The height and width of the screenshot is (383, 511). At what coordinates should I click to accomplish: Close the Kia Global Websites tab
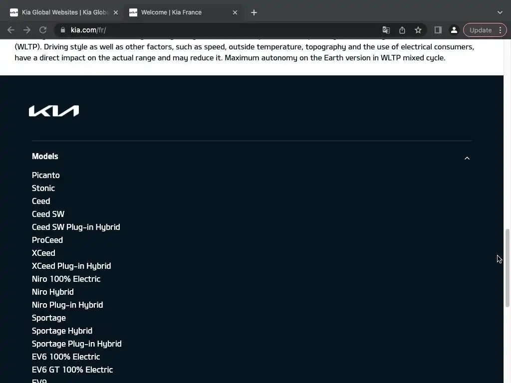pos(116,12)
